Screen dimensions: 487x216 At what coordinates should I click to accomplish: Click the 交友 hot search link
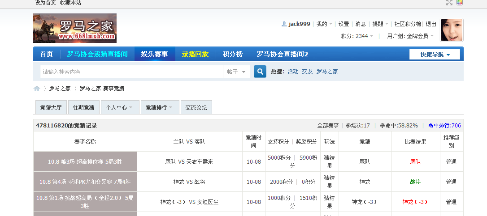click(307, 72)
